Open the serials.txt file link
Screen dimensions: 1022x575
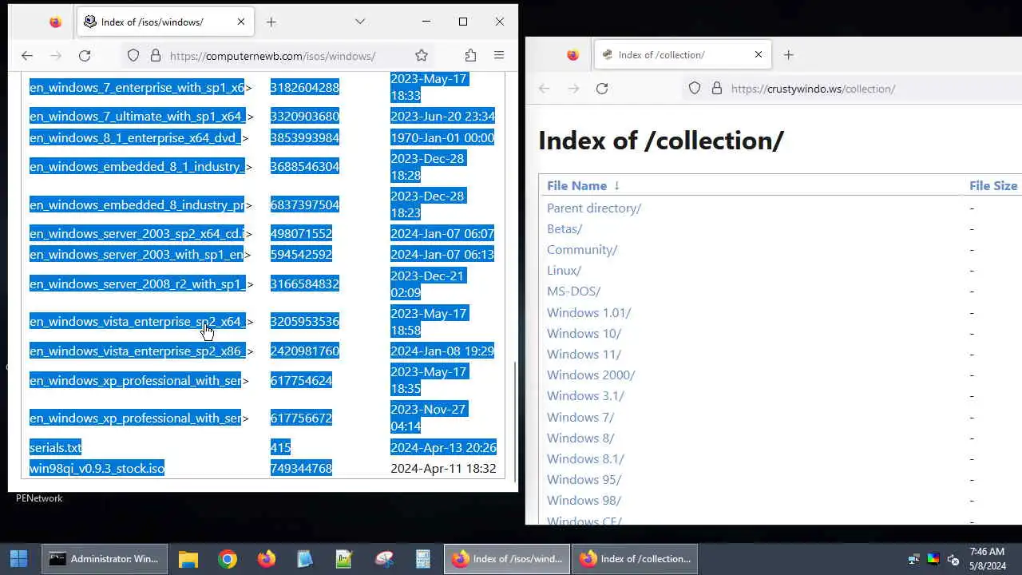(55, 447)
